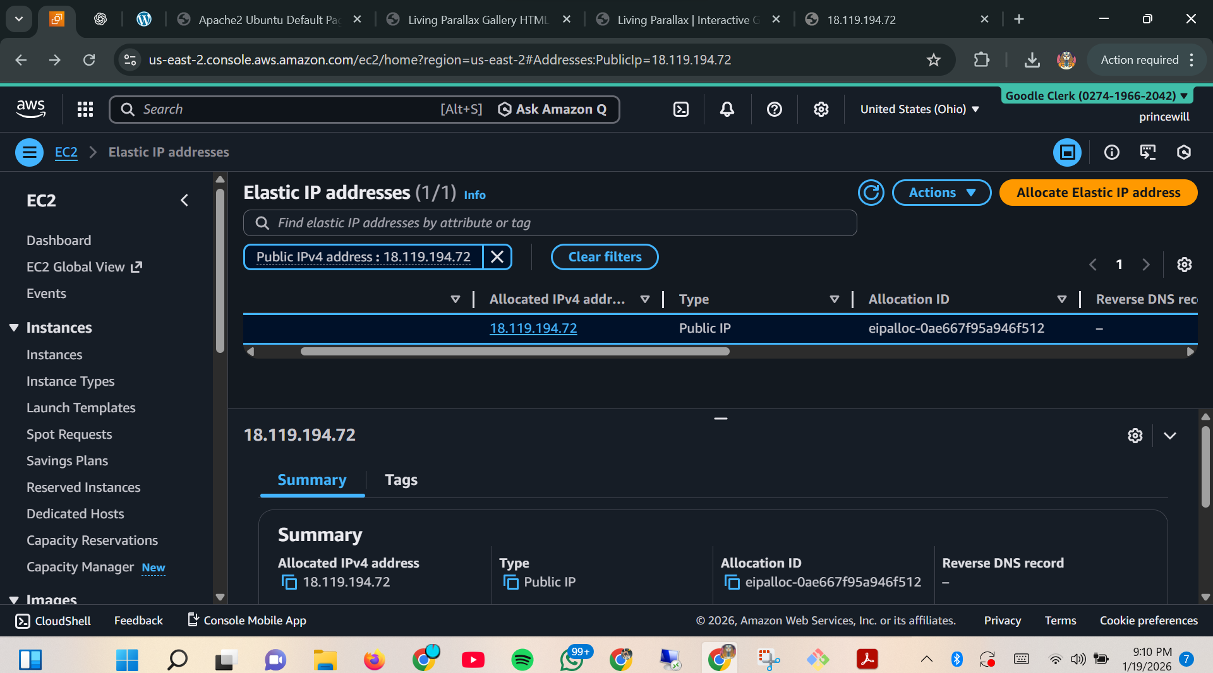Open browser extensions puzzle icon
This screenshot has width=1213, height=673.
(x=981, y=60)
